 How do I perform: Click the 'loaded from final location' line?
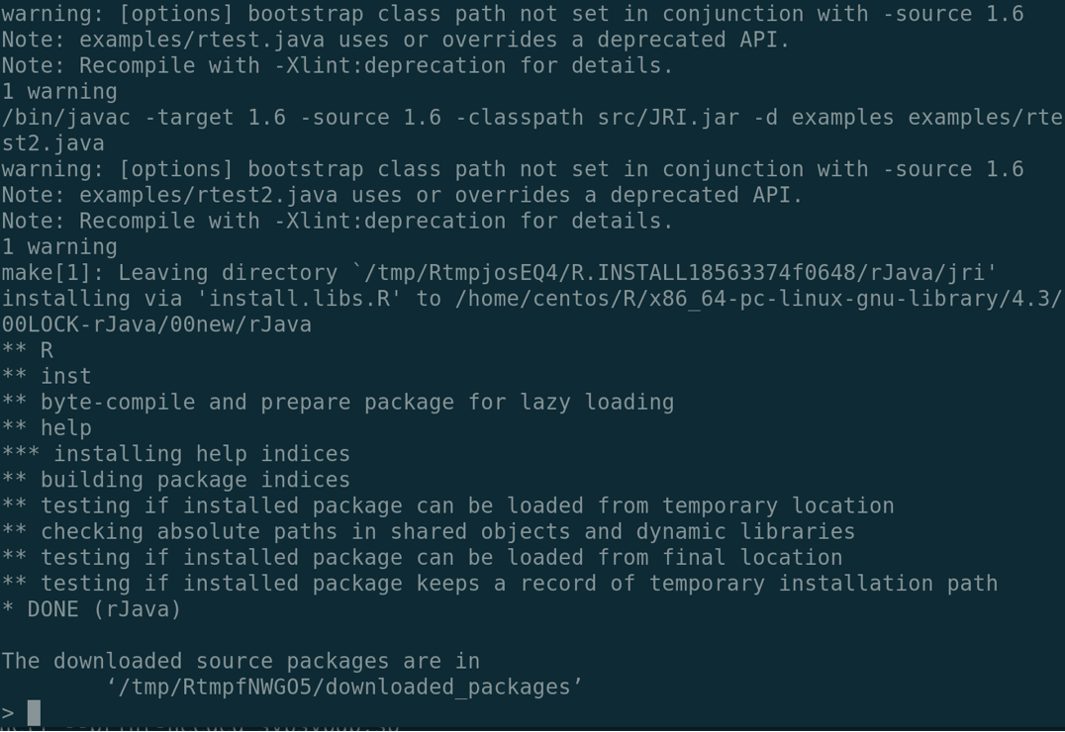point(422,557)
